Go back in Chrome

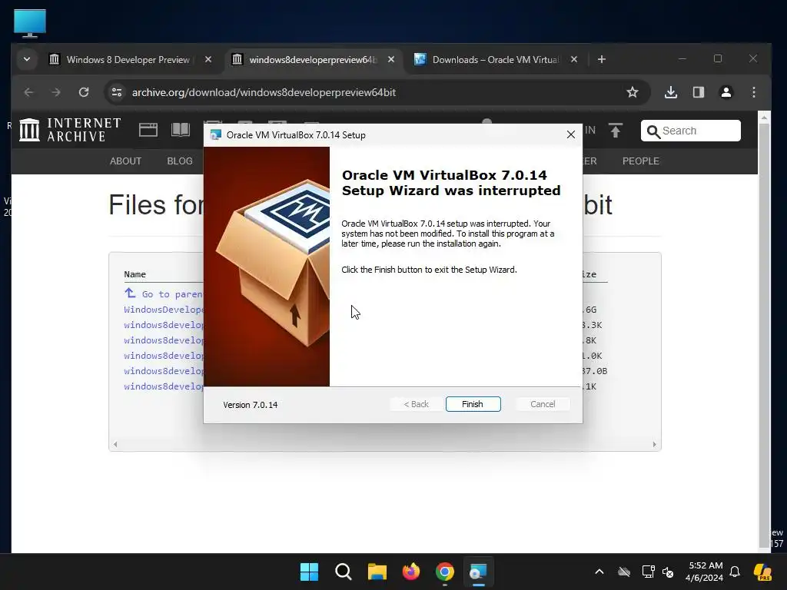[x=28, y=92]
